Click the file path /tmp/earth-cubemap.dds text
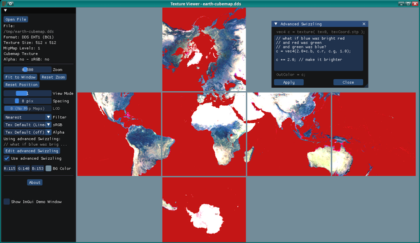Image resolution: width=420 pixels, height=243 pixels. pos(29,31)
